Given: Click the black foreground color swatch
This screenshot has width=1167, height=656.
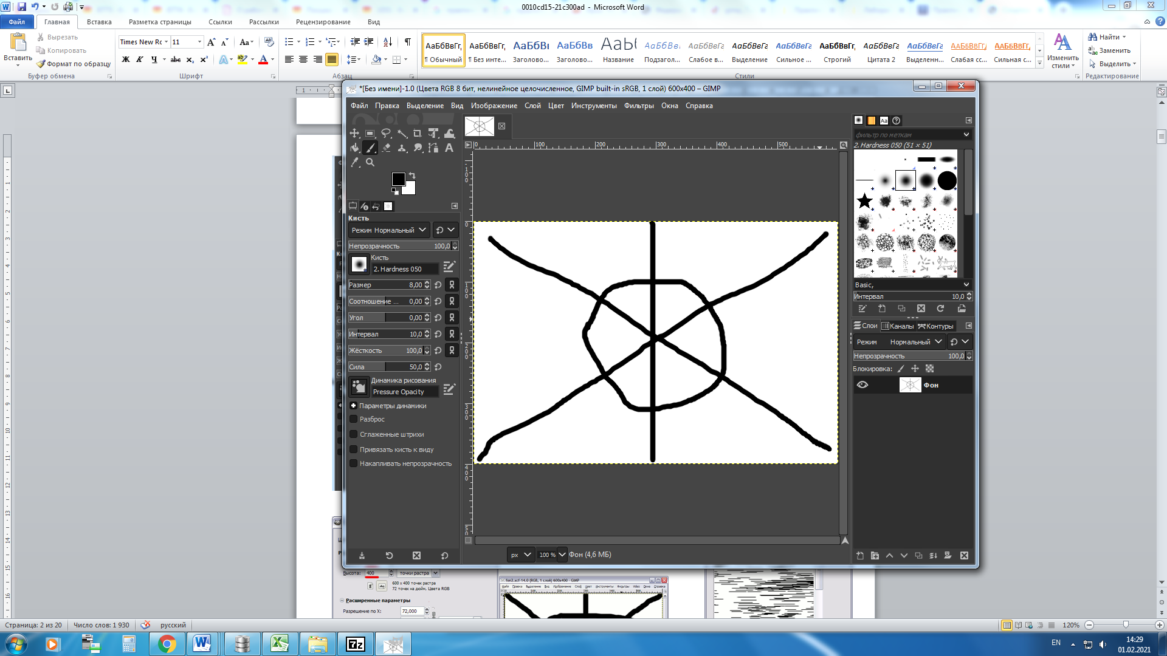Looking at the screenshot, I should pos(398,179).
